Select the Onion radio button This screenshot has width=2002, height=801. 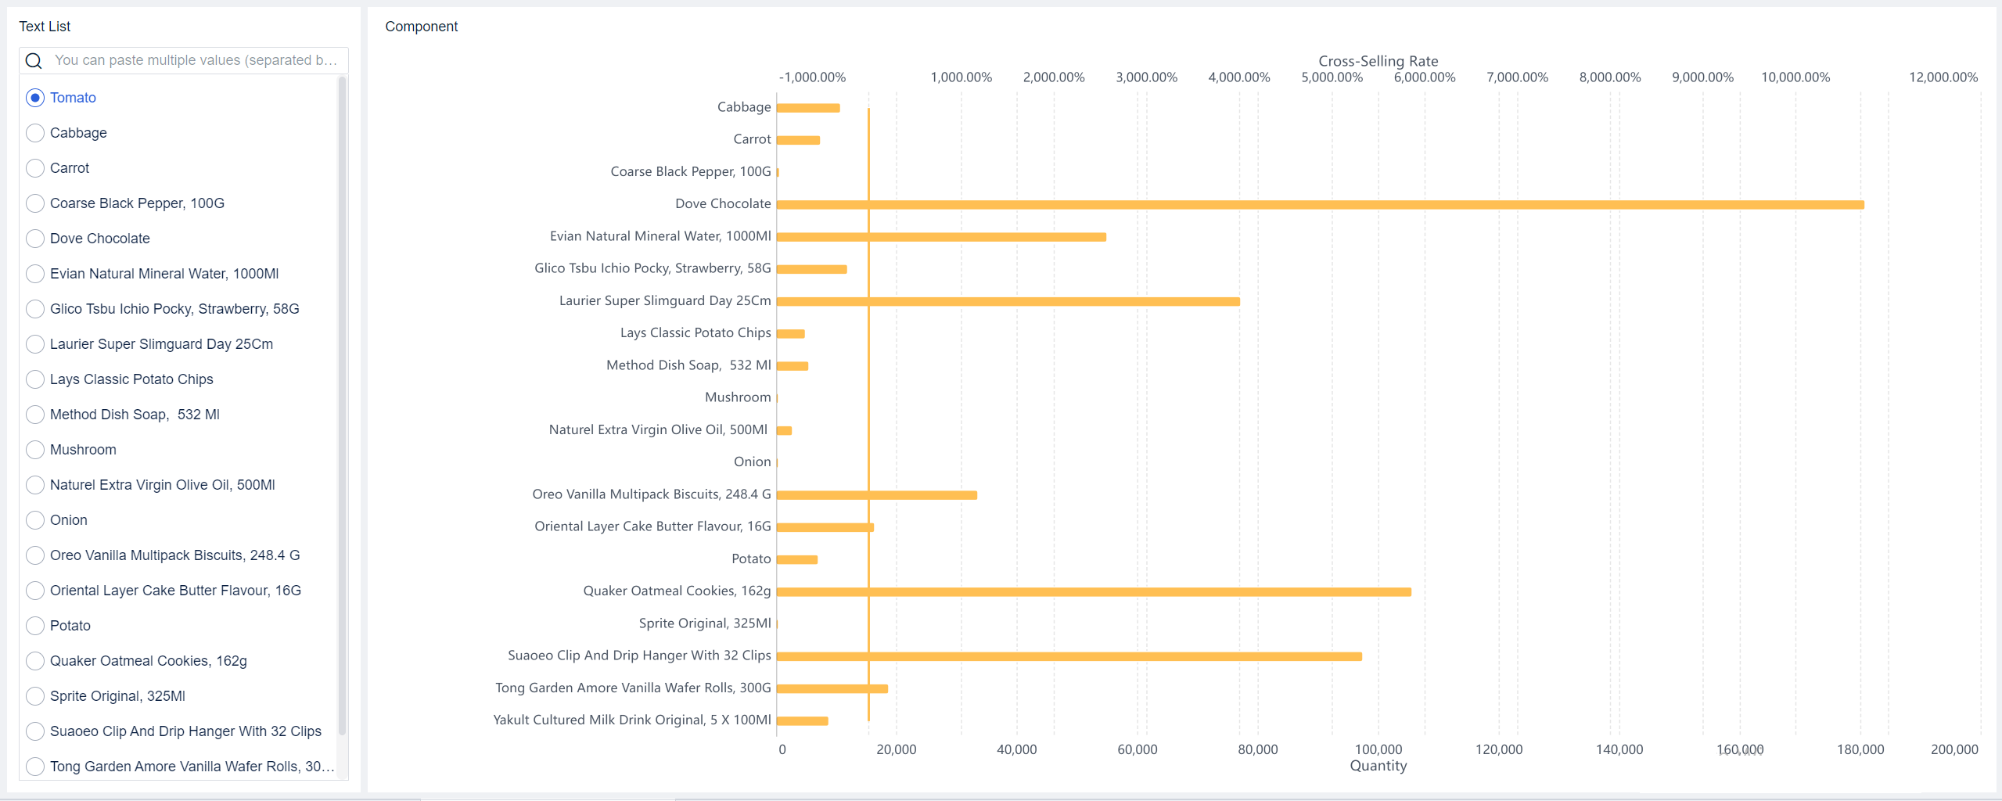click(x=34, y=519)
